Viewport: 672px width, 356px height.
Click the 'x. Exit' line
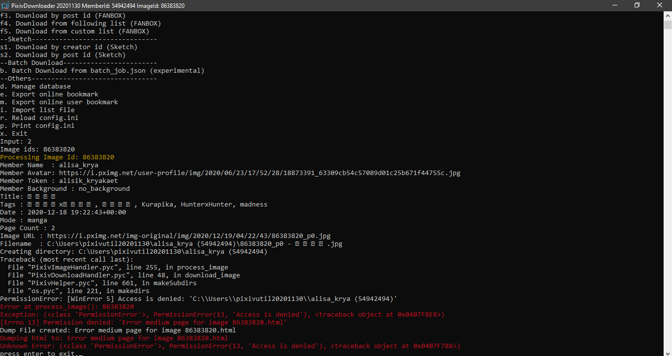pyautogui.click(x=14, y=134)
